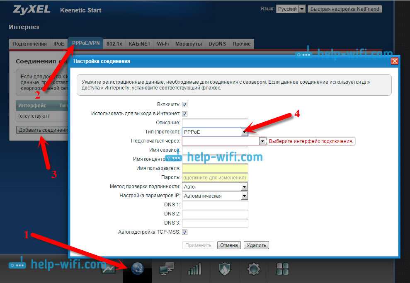Click the Пароль input field
The image size is (410, 283).
(x=215, y=177)
